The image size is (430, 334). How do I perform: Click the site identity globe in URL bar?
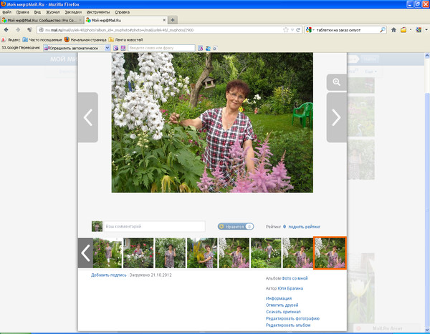tap(41, 30)
